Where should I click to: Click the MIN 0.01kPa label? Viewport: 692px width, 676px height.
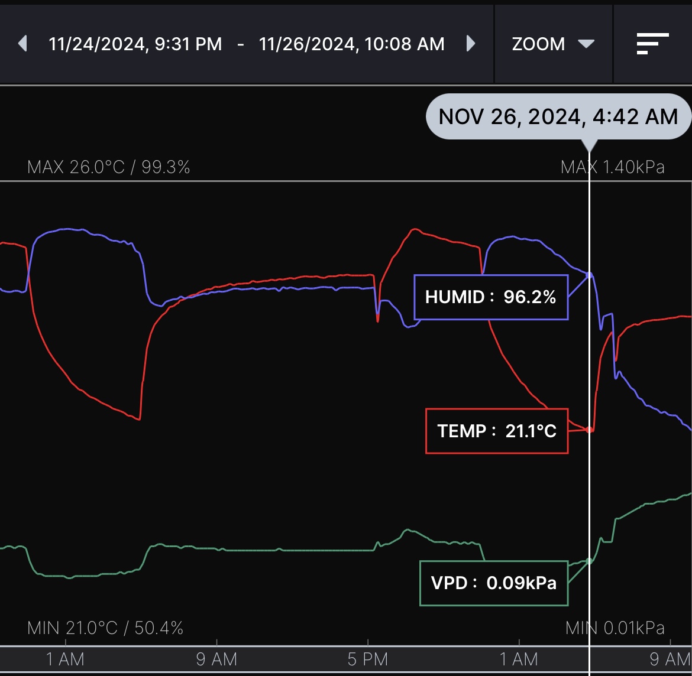tap(615, 628)
